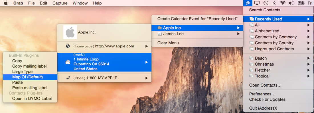This screenshot has width=314, height=113.
Task: Expand the Christmas group arrow
Action: pos(308,64)
